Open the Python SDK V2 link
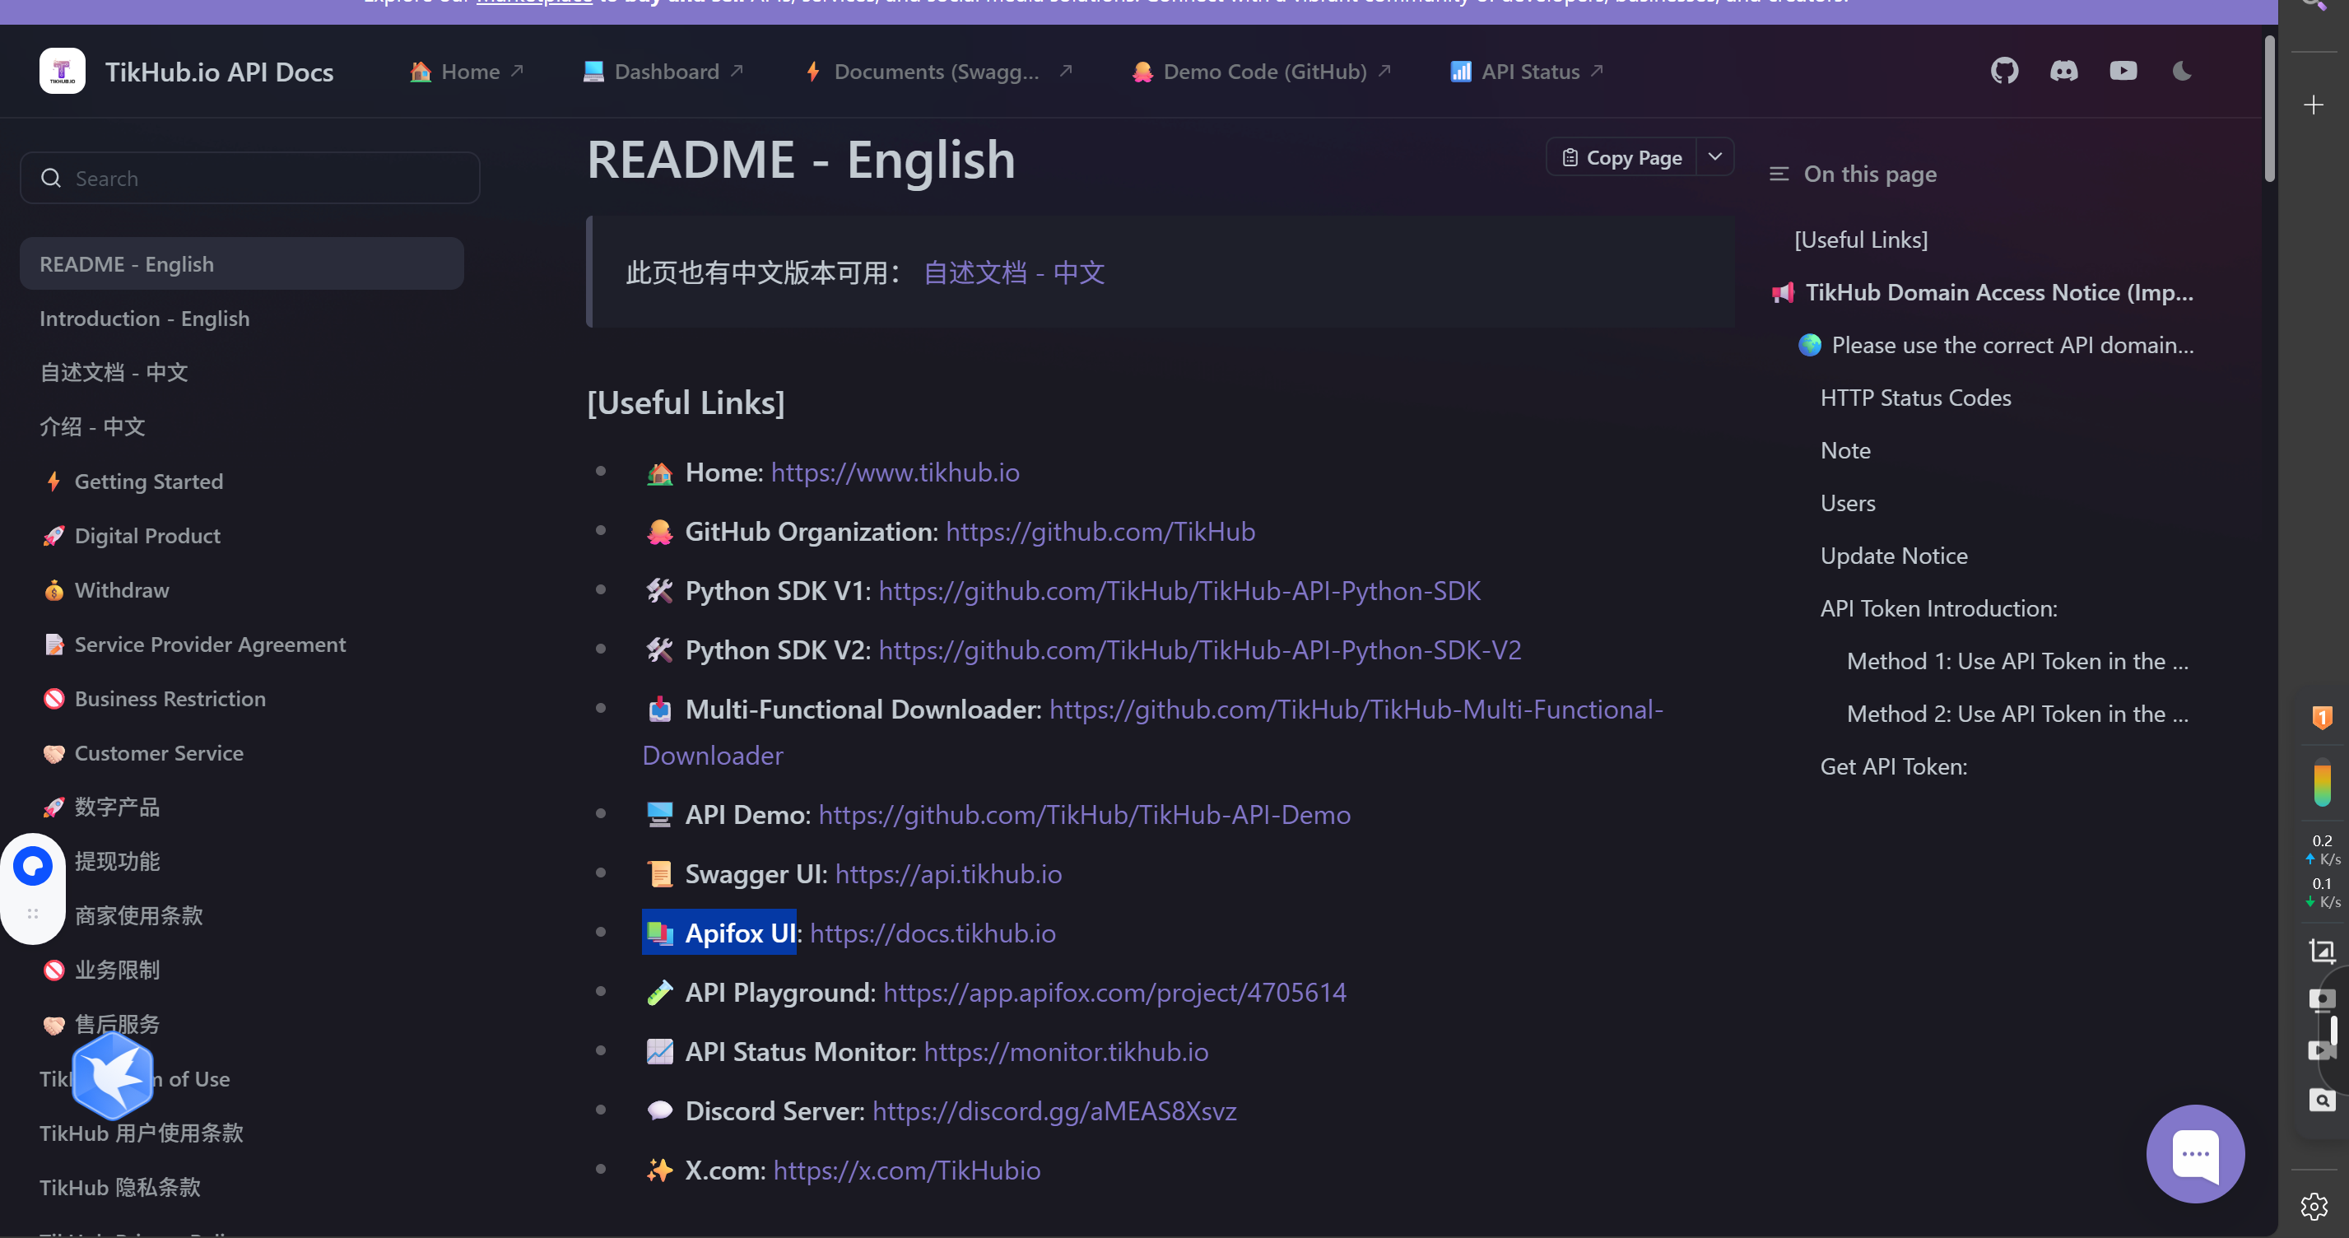 [1200, 650]
